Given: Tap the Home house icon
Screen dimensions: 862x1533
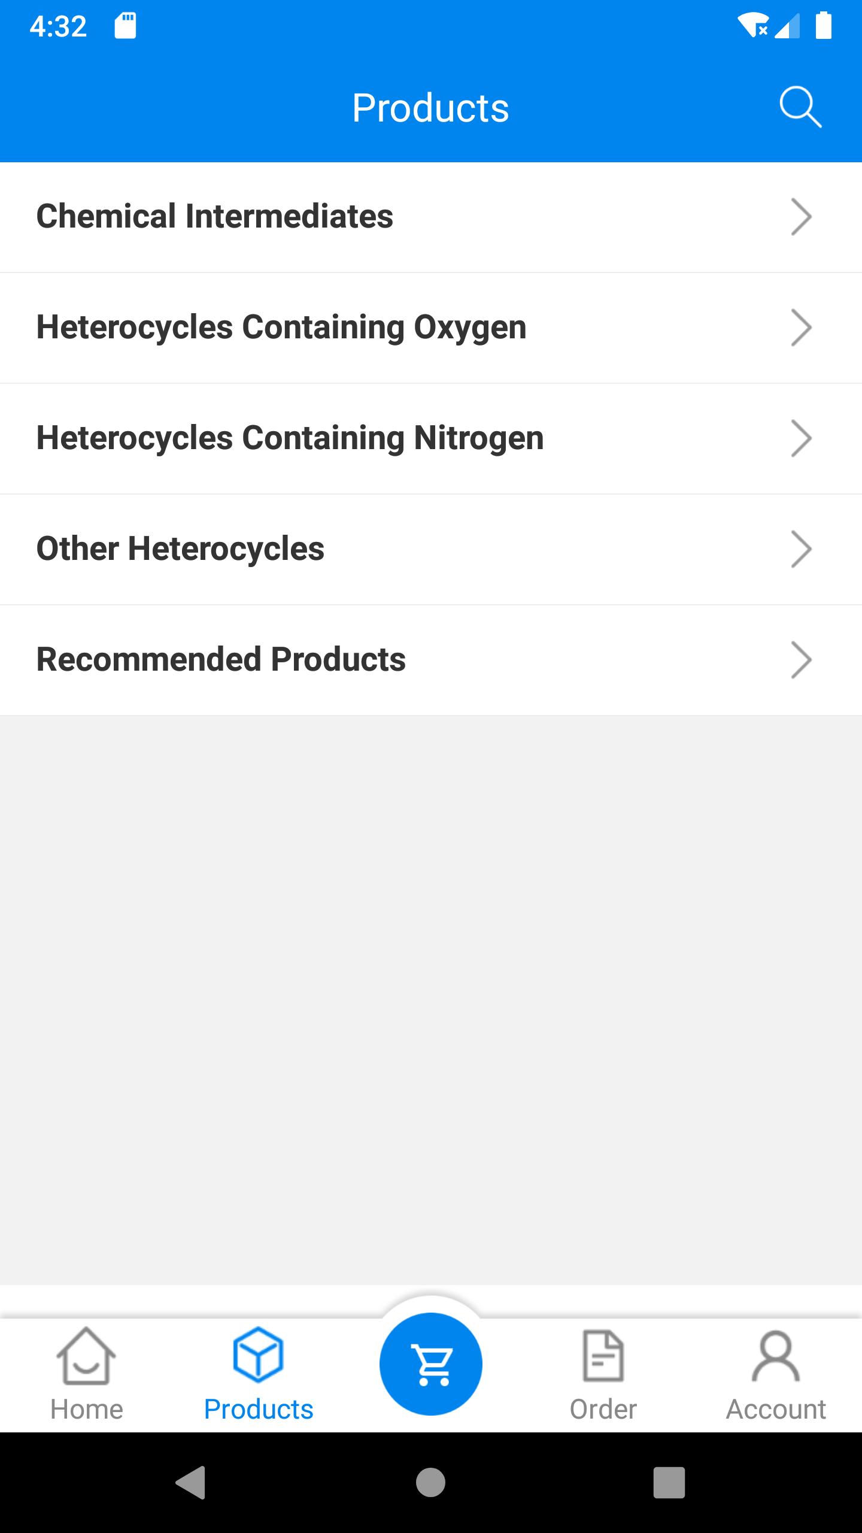Looking at the screenshot, I should coord(86,1356).
